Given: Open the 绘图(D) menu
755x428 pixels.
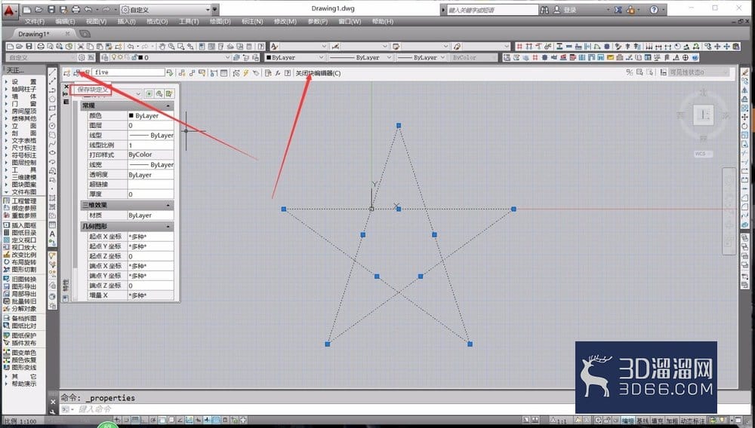Looking at the screenshot, I should (x=220, y=22).
